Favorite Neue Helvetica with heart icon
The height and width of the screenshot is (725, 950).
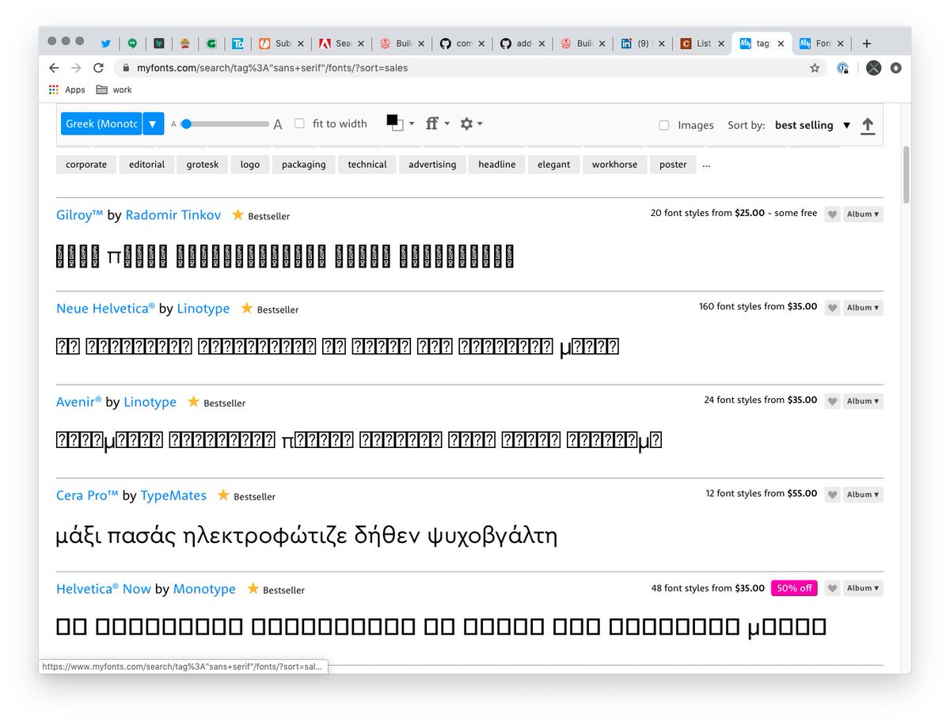pos(832,308)
